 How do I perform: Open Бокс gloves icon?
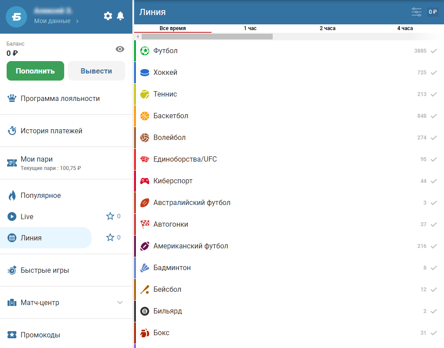point(145,333)
